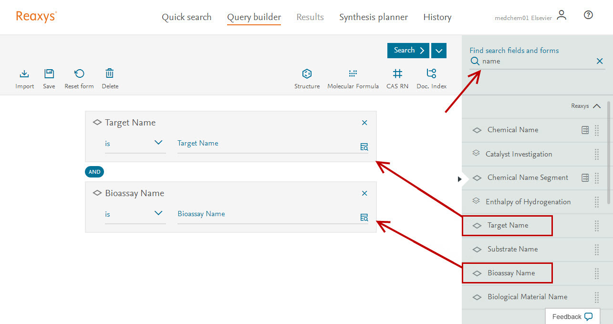Open dropdown arrow beside Search button
The height and width of the screenshot is (324, 613).
click(x=439, y=51)
